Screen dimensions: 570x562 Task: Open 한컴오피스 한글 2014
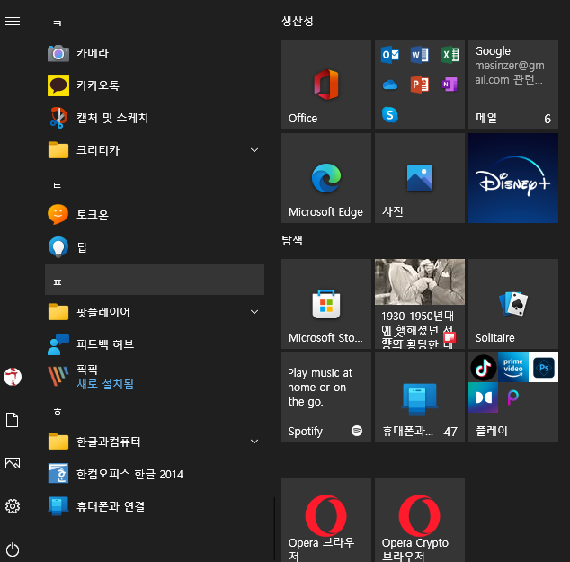155,474
